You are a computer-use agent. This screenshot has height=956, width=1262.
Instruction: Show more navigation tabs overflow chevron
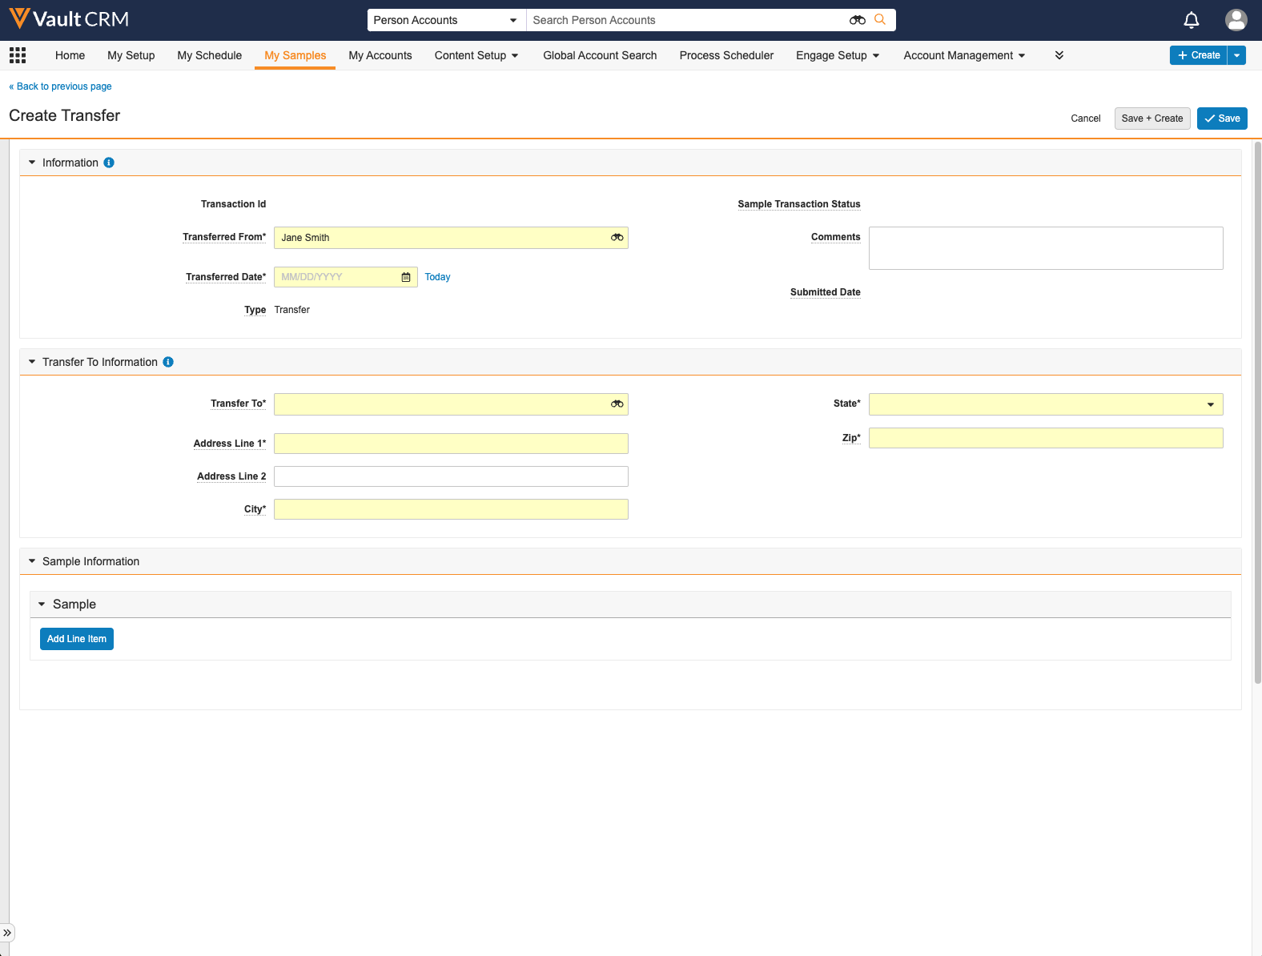1059,55
